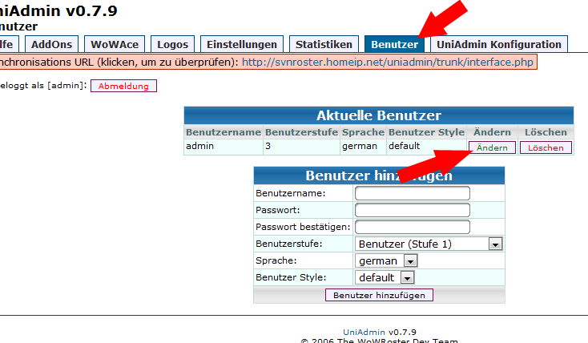Click the svnroster interface.php synchronisation URL
Viewport: 588px width, 343px height.
point(388,62)
